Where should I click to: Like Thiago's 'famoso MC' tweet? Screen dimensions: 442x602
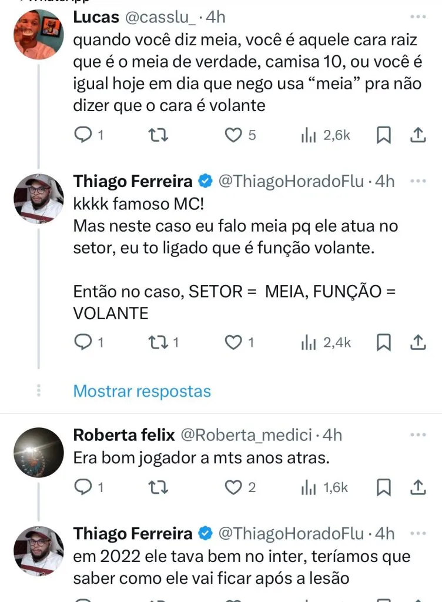[x=234, y=342]
